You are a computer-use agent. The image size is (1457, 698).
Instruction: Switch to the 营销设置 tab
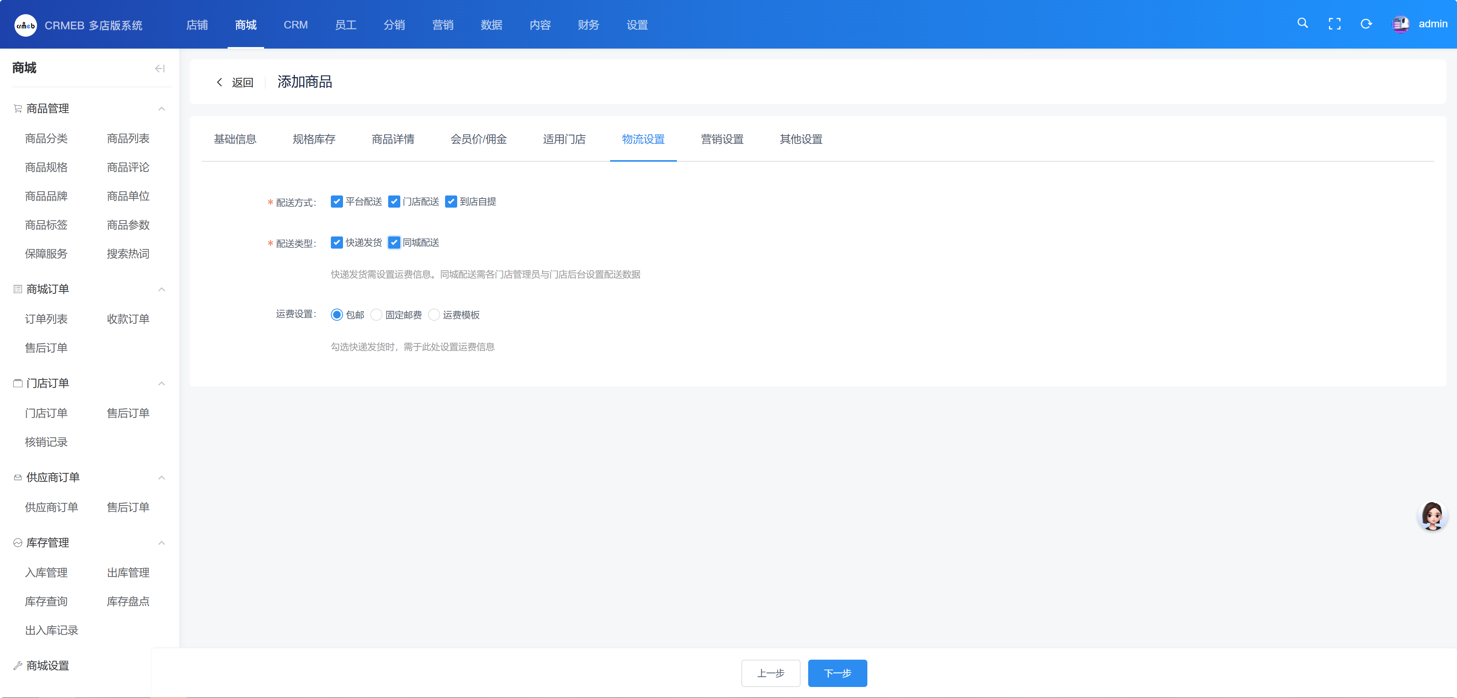pos(722,140)
